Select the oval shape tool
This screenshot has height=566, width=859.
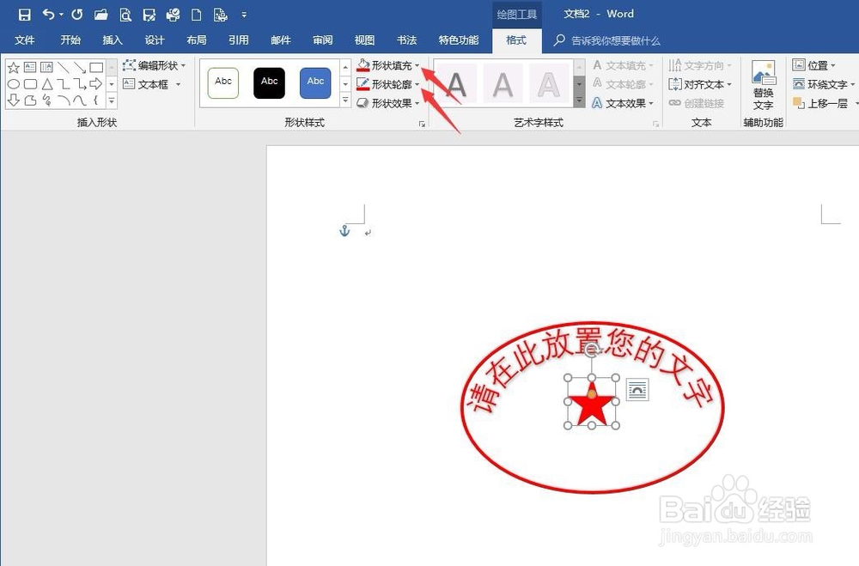14,83
